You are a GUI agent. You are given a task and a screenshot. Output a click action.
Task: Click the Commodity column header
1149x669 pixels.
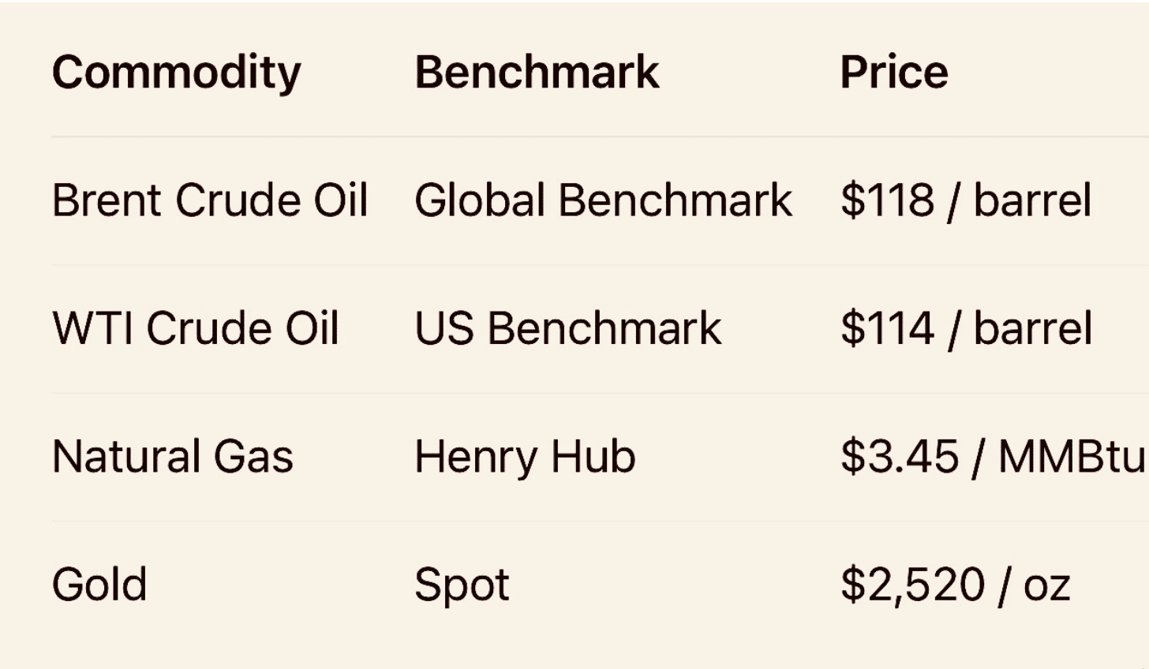click(176, 73)
